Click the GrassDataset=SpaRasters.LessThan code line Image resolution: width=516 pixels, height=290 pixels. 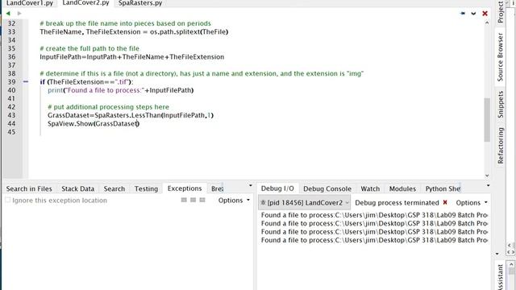[131, 115]
